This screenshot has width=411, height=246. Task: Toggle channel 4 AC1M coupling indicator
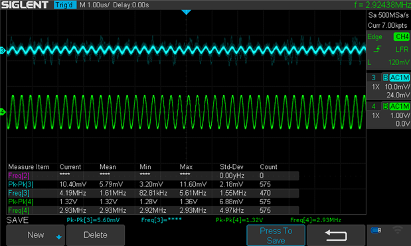[399, 106]
